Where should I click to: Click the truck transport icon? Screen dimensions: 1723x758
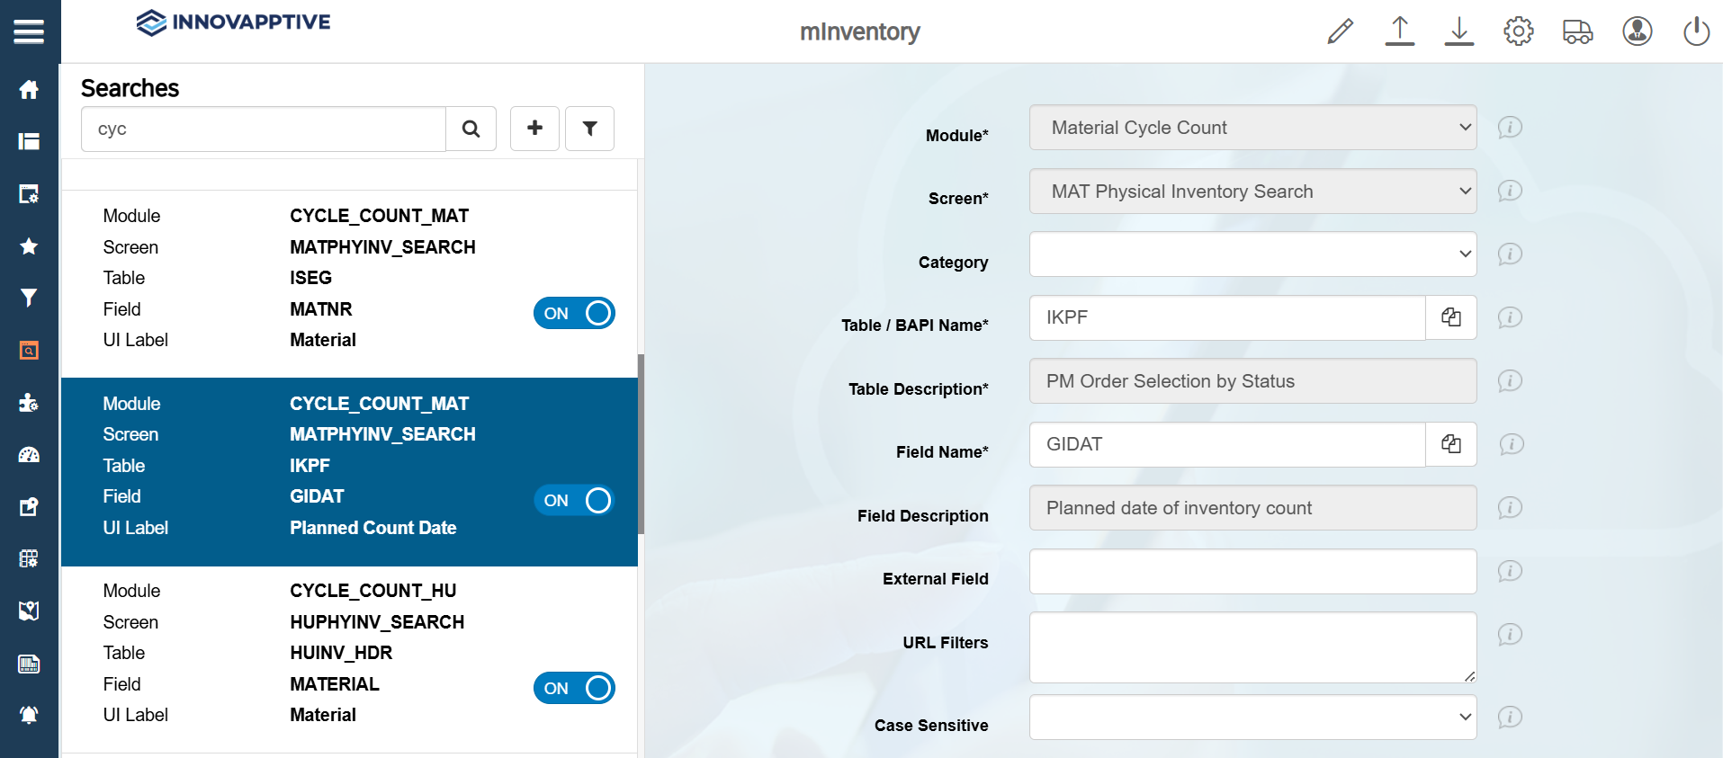click(1577, 31)
